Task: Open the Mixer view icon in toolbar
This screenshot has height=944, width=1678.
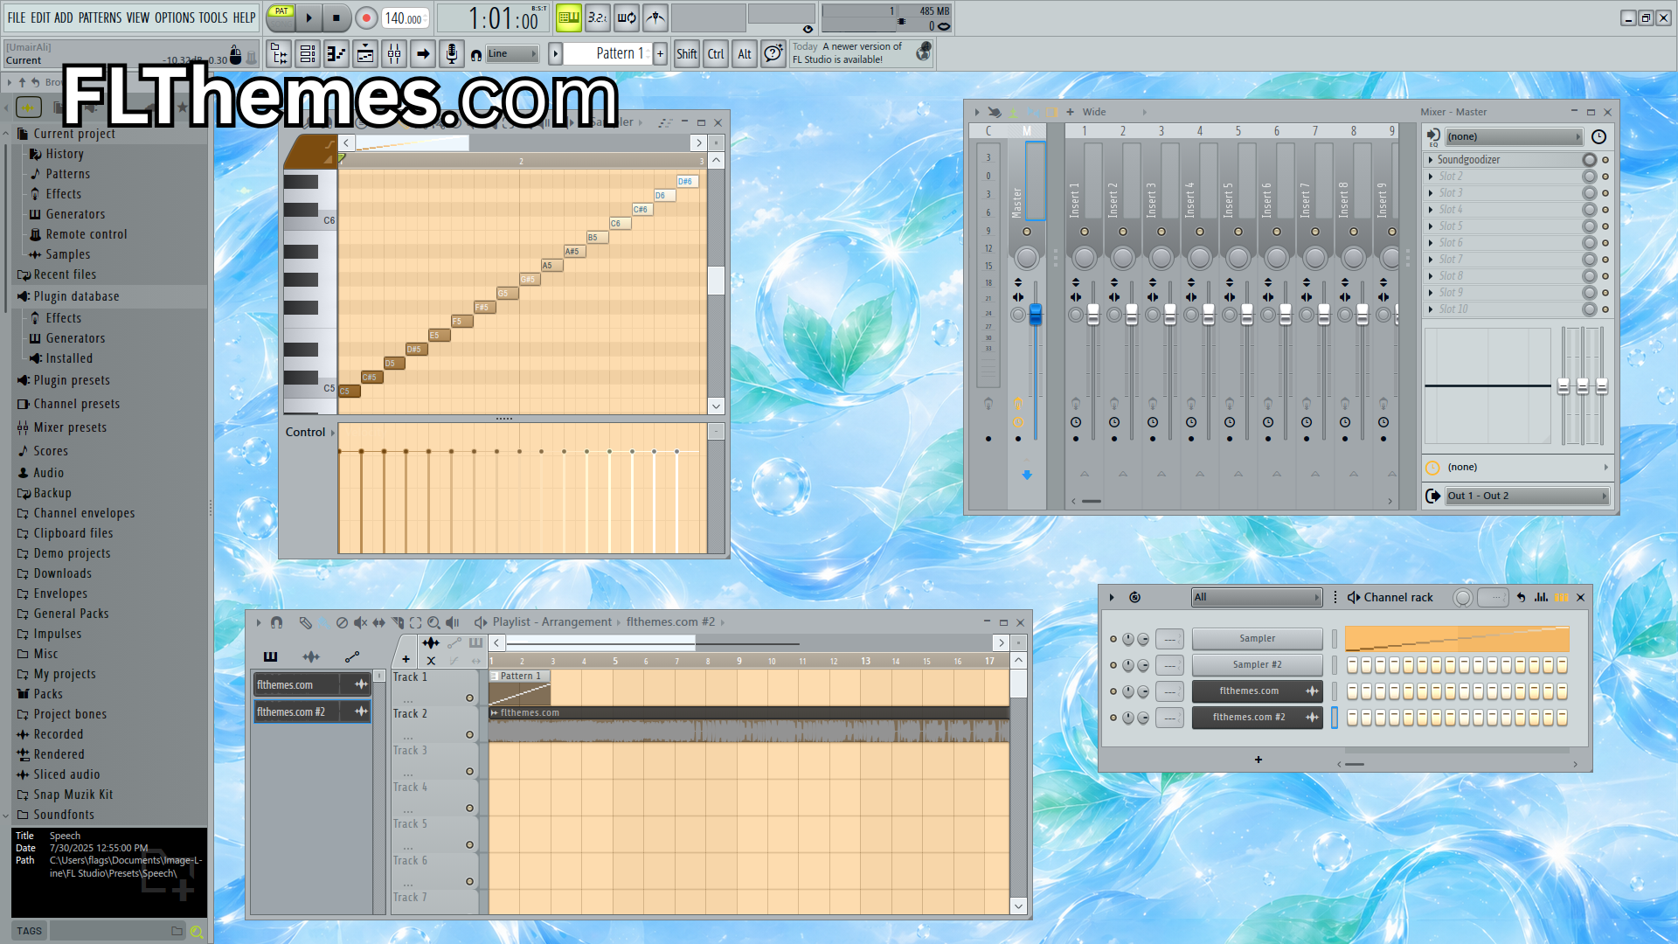Action: [394, 54]
